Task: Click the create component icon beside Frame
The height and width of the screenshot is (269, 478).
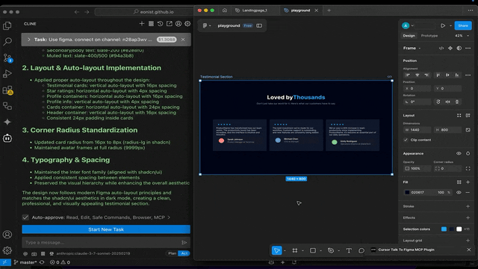Action: 450,48
